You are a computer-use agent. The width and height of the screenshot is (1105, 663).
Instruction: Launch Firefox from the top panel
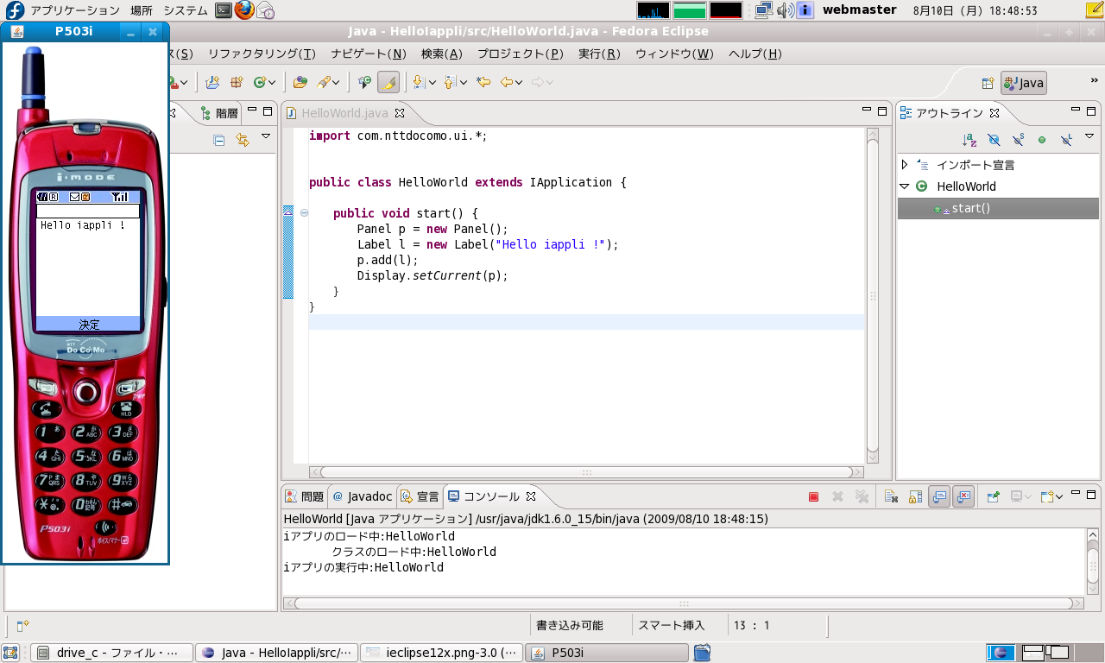tap(245, 10)
